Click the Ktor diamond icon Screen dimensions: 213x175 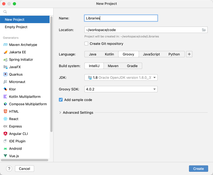click(5, 89)
